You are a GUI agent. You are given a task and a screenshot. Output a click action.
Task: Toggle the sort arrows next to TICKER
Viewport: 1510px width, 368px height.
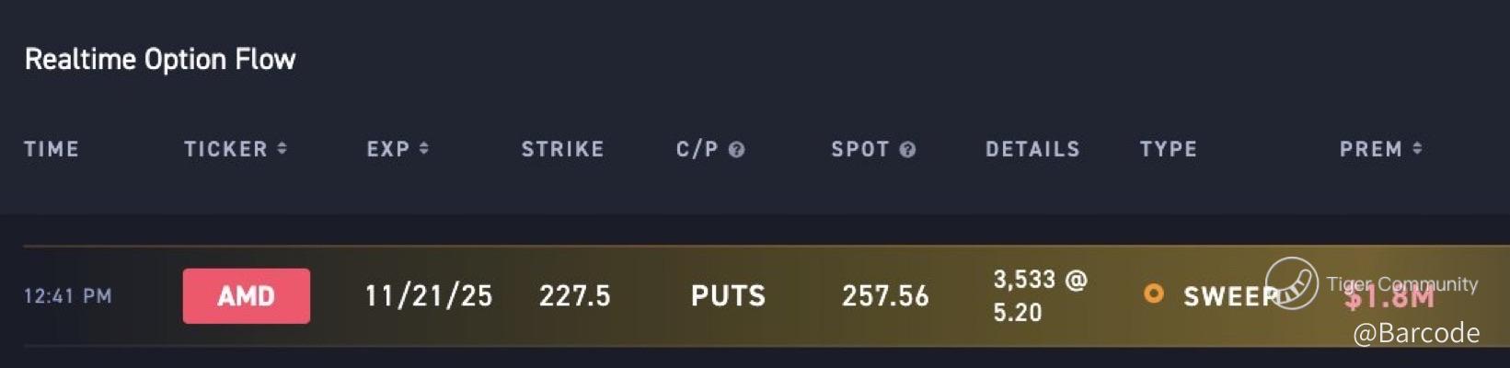282,149
